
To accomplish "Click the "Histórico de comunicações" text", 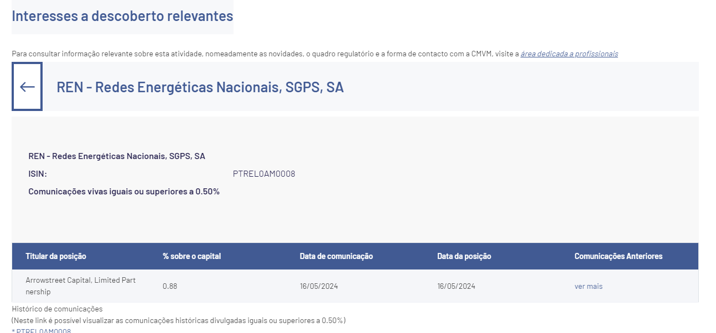I will pos(57,309).
